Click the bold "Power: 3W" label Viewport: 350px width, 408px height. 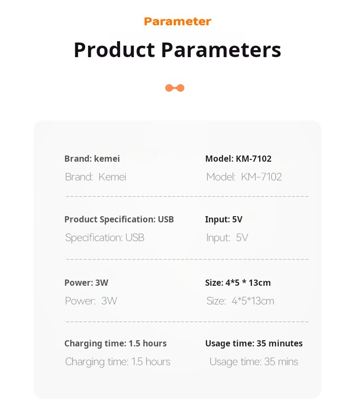(86, 283)
